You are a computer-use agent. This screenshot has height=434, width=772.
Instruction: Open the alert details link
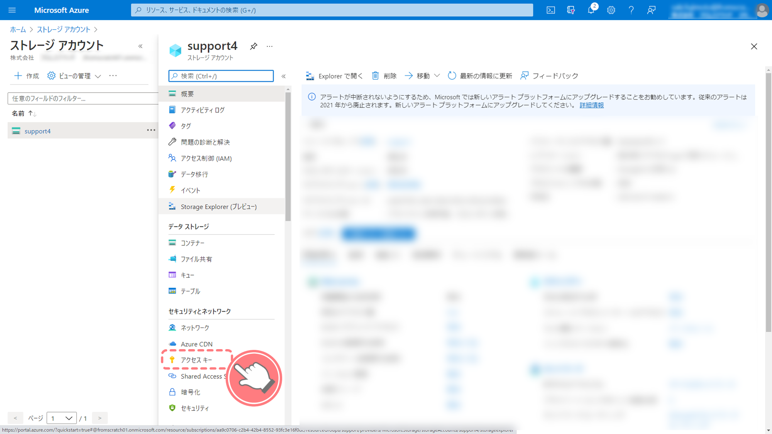click(x=591, y=105)
